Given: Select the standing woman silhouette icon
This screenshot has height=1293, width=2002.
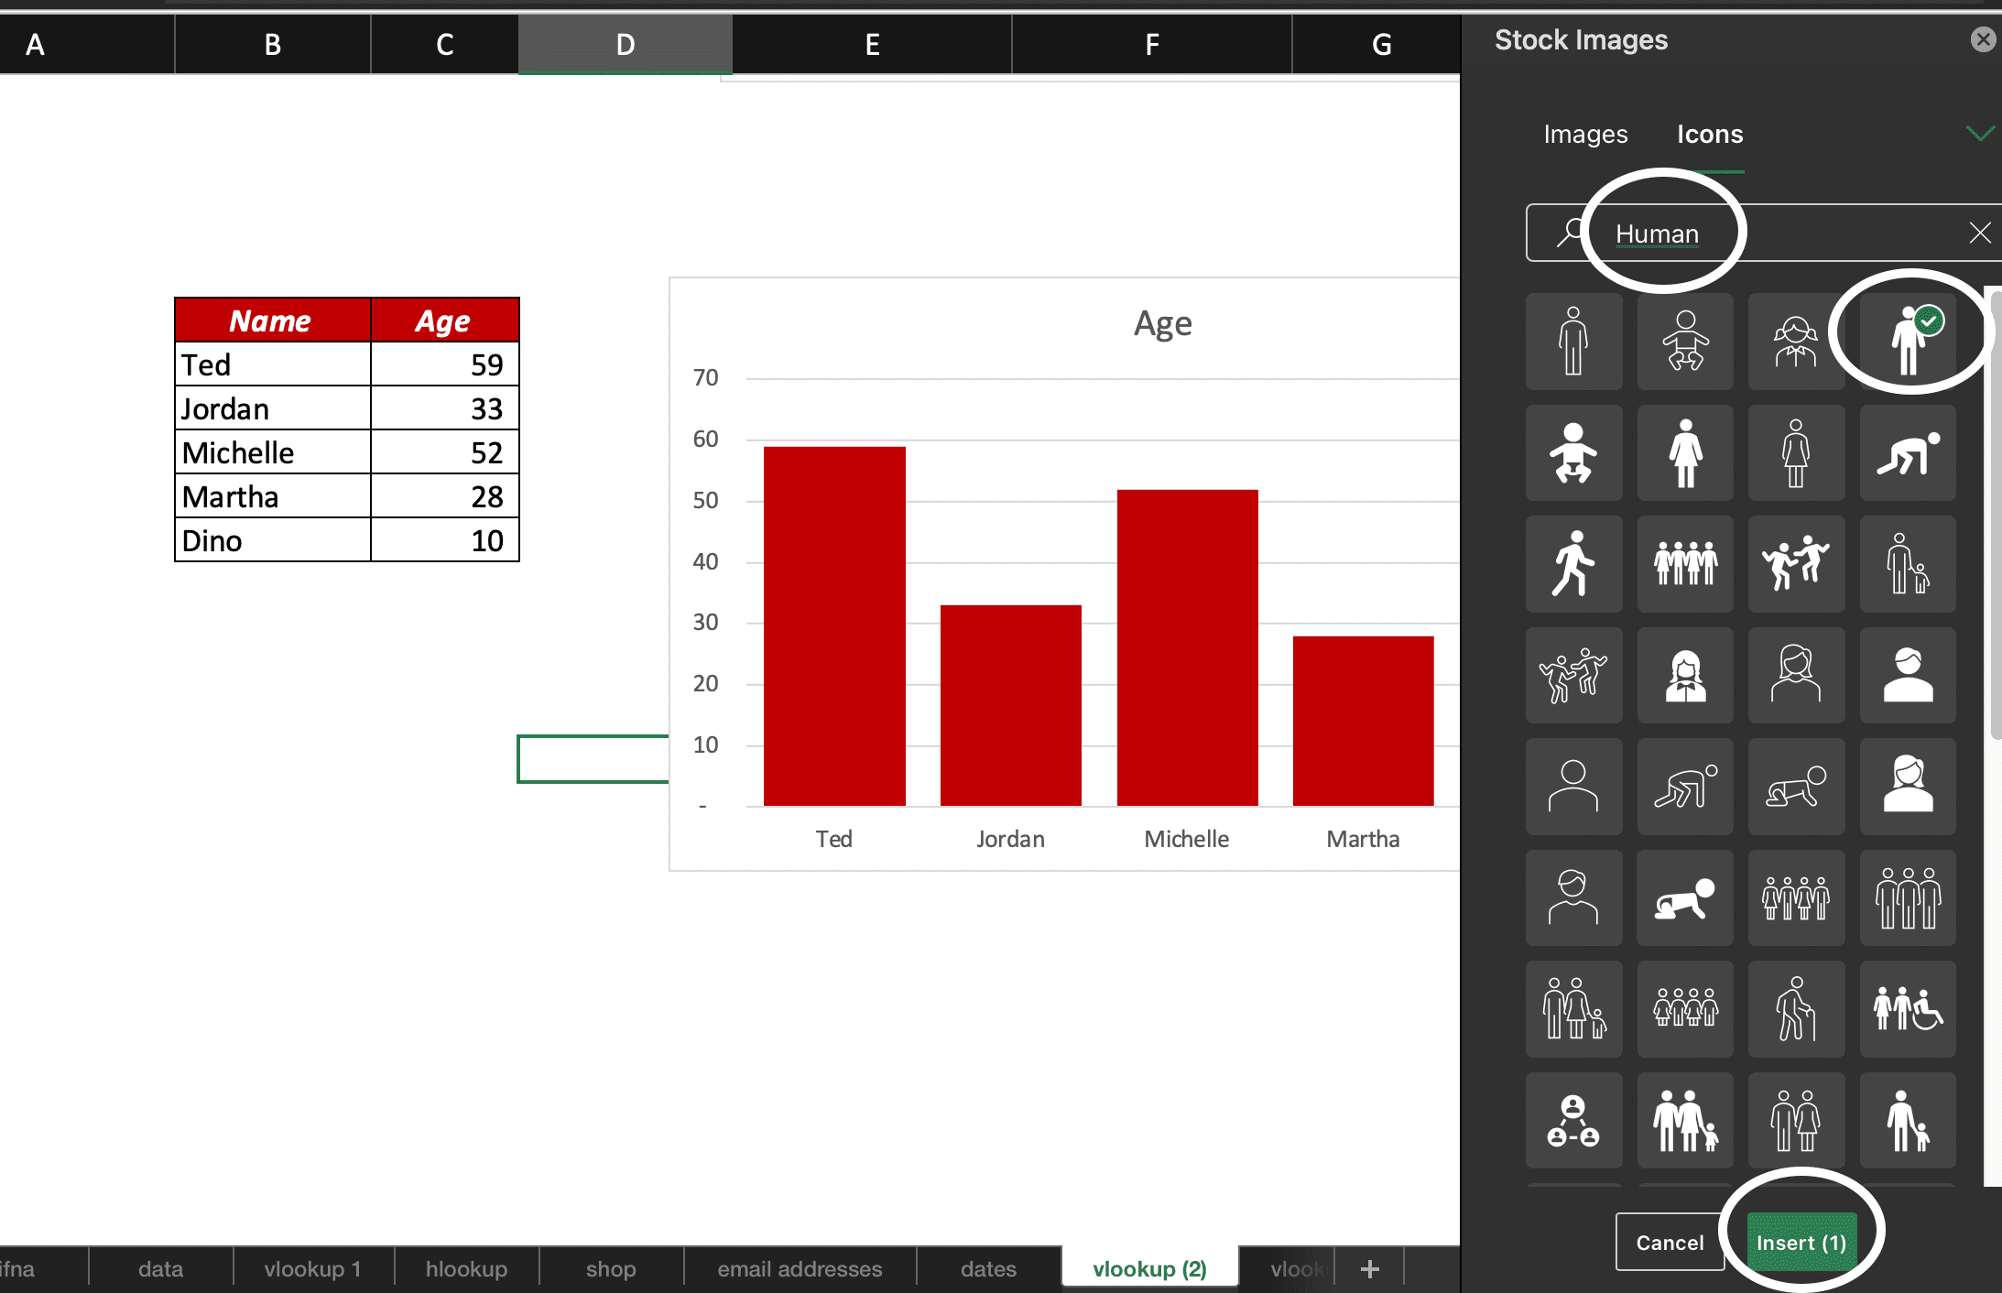Looking at the screenshot, I should 1685,452.
